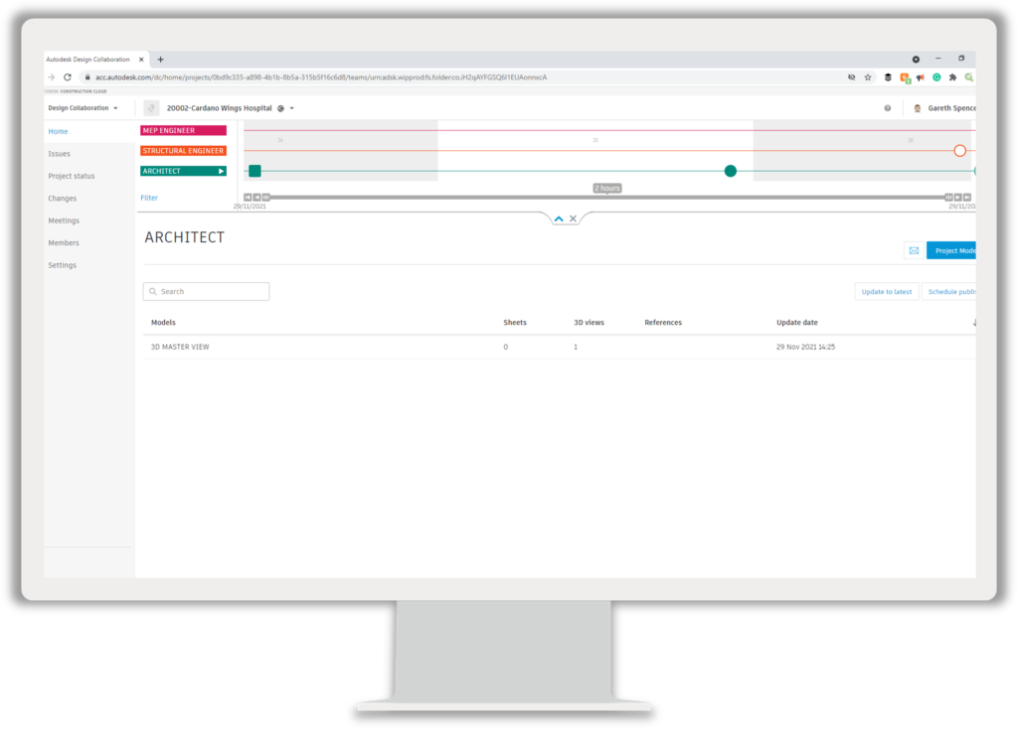The height and width of the screenshot is (729, 1018).
Task: Open the Project Model button
Action: coord(951,250)
